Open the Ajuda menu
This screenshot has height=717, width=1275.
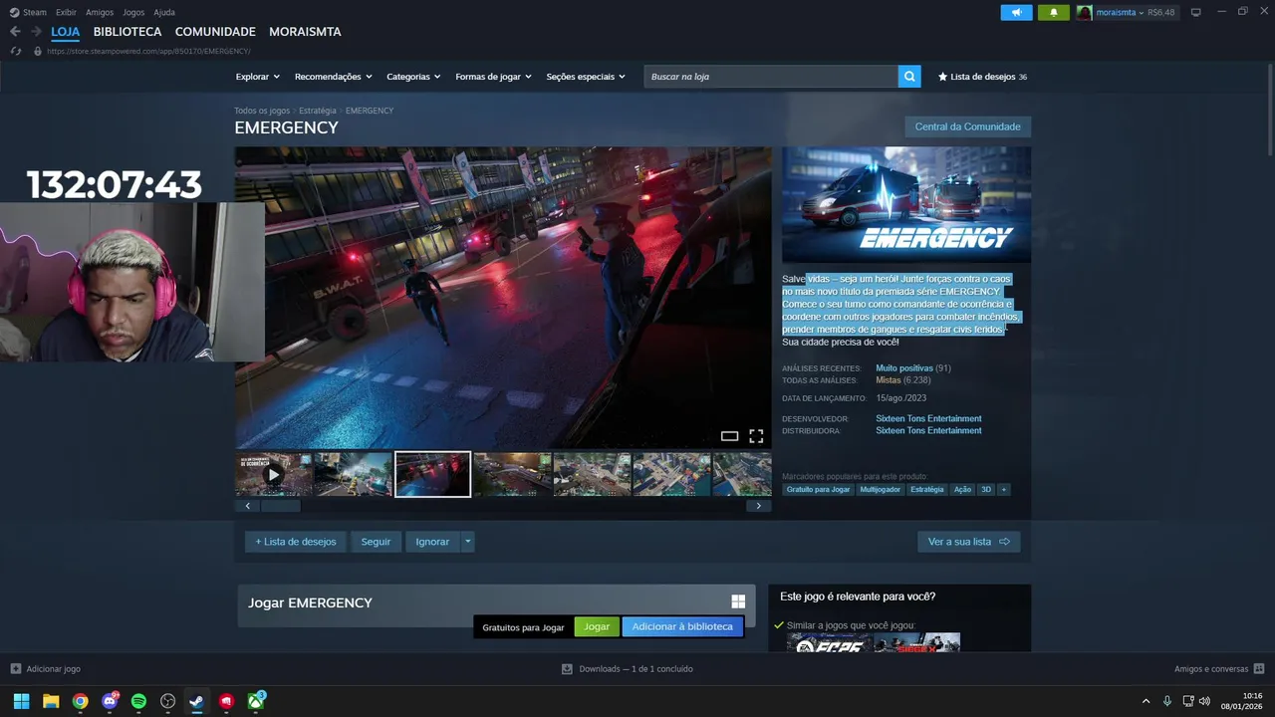(x=164, y=12)
